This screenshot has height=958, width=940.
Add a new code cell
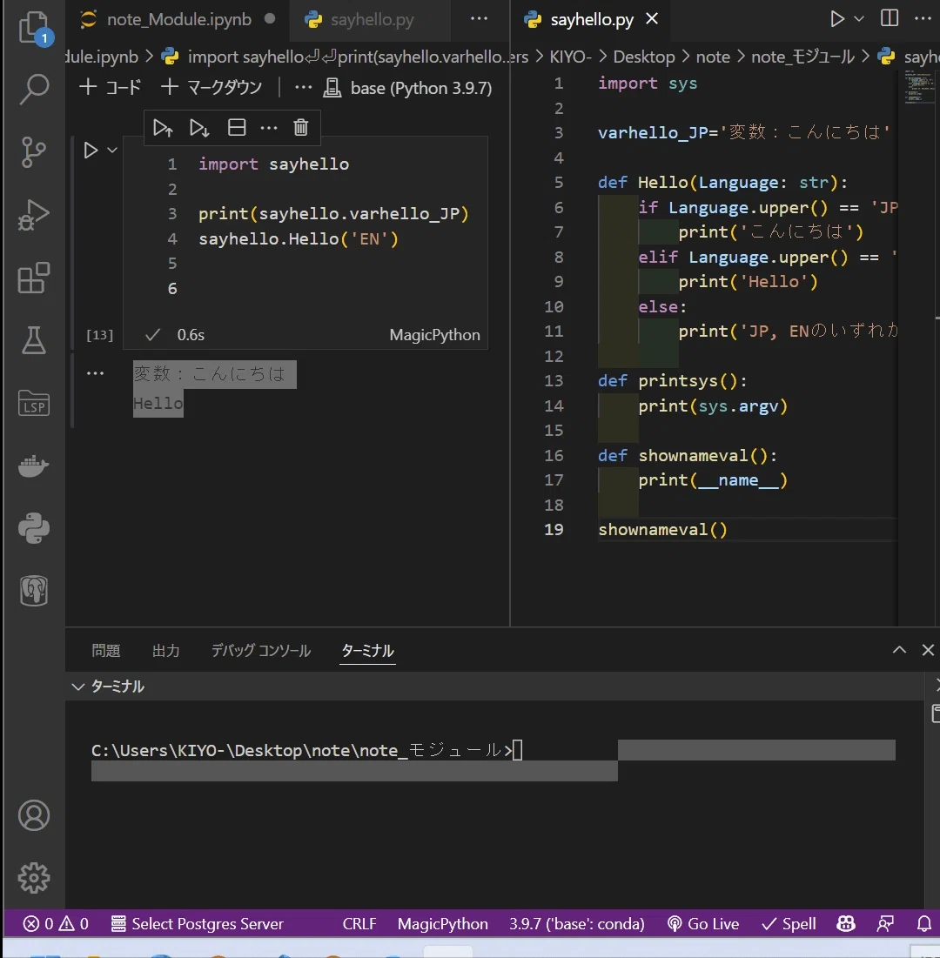[111, 87]
